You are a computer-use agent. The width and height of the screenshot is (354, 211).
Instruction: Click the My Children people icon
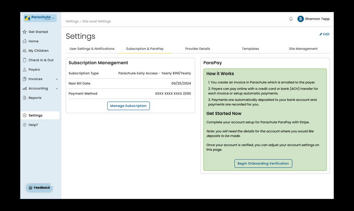pos(25,51)
